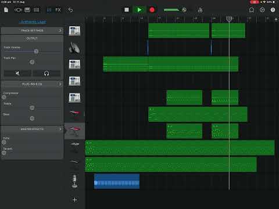279x209 pixels.
Task: Add a song section with ruler plus
Action: click(x=276, y=19)
